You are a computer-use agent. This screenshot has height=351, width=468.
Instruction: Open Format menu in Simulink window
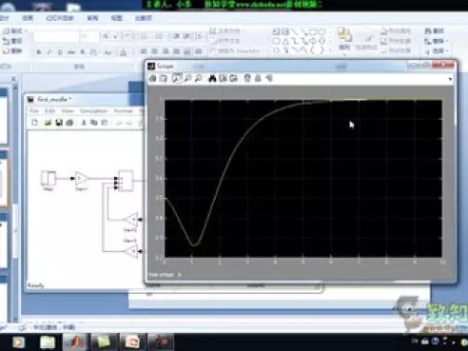123,111
